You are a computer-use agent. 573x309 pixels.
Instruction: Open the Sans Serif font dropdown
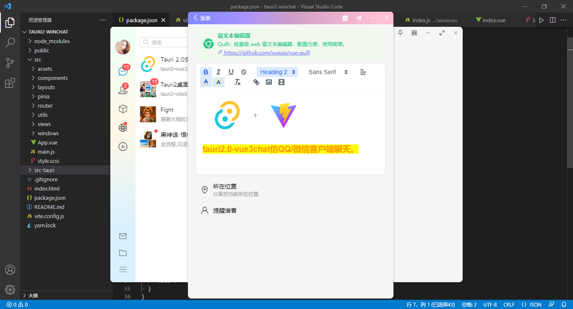tap(328, 72)
